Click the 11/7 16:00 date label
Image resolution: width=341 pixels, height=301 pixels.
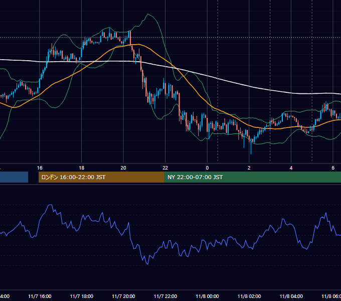[40, 296]
